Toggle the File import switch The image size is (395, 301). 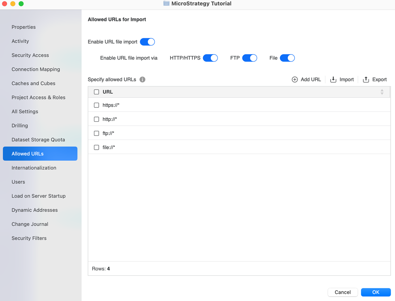287,58
